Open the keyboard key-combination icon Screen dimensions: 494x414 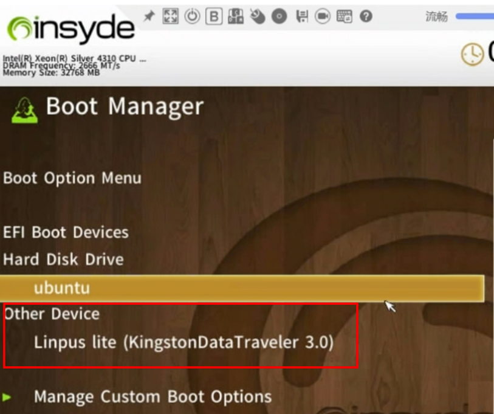(x=236, y=16)
